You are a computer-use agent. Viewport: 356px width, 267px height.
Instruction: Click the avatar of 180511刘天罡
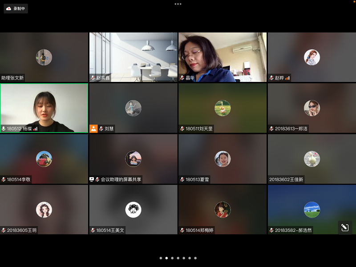(x=222, y=108)
